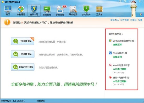Open the 工具箱 toolbox tab

click(x=99, y=11)
